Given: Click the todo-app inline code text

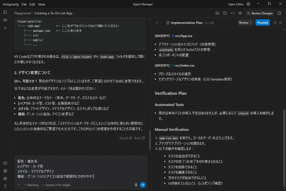Looking at the screenshot, I should coord(107,57).
